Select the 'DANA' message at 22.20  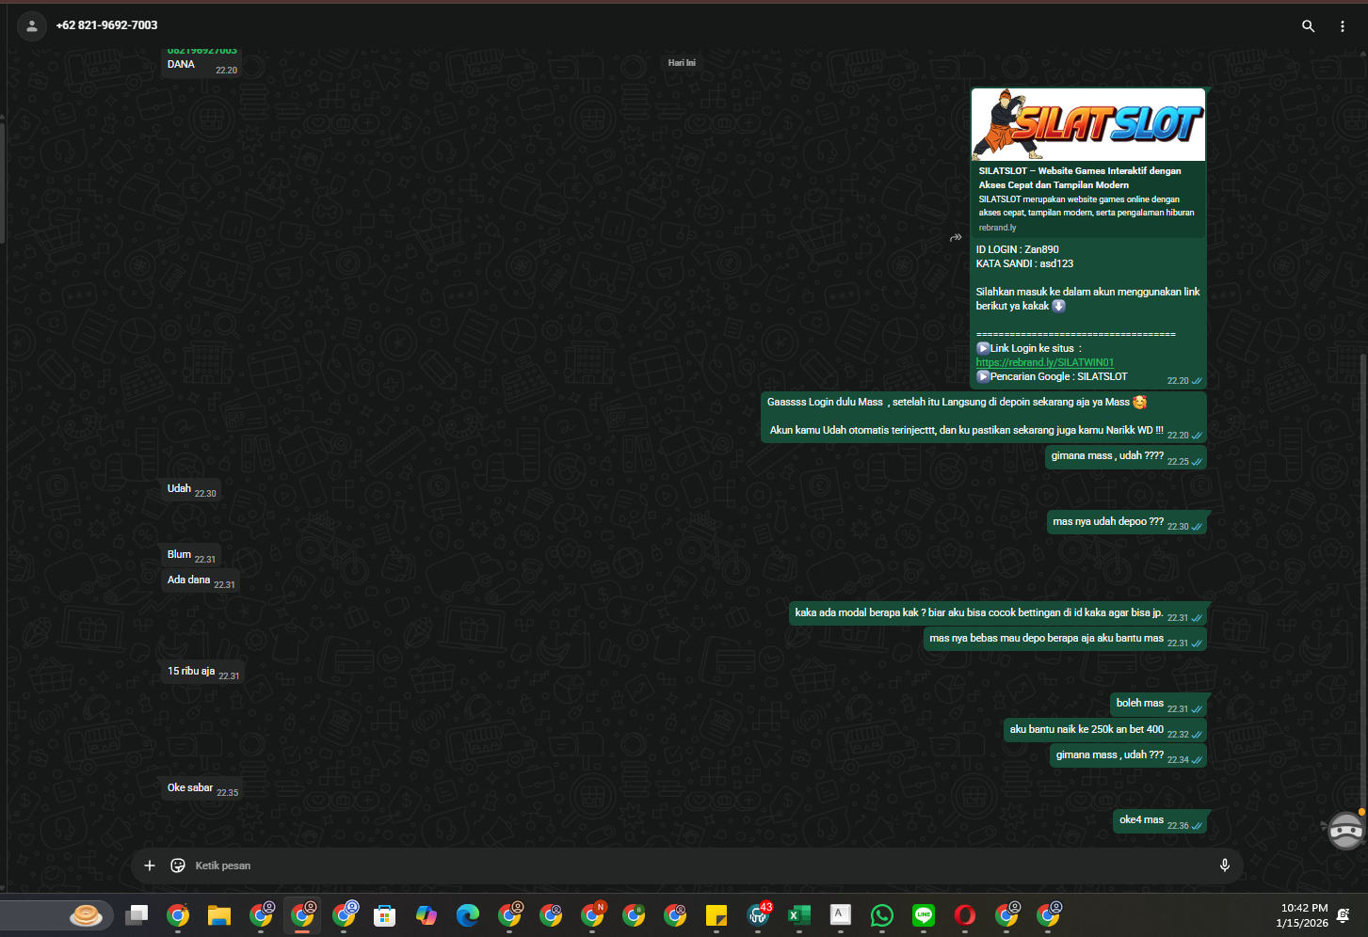coord(201,65)
